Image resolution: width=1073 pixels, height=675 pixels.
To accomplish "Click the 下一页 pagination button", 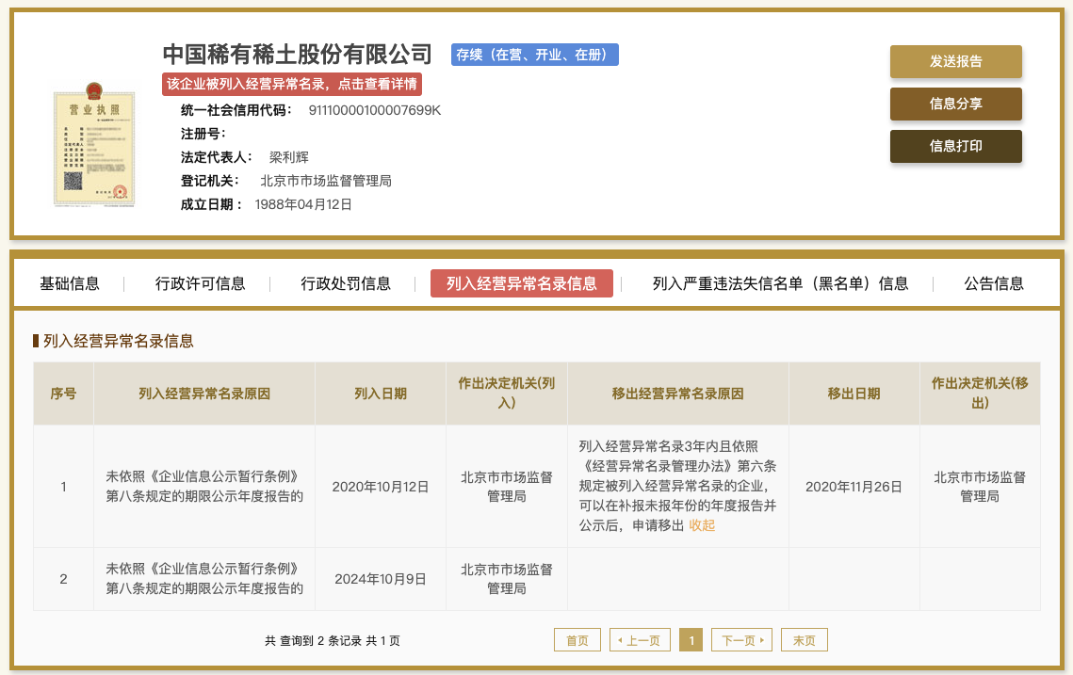I will click(x=741, y=640).
